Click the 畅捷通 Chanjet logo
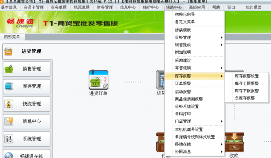Viewport: 271px width, 158px height. 21,23
